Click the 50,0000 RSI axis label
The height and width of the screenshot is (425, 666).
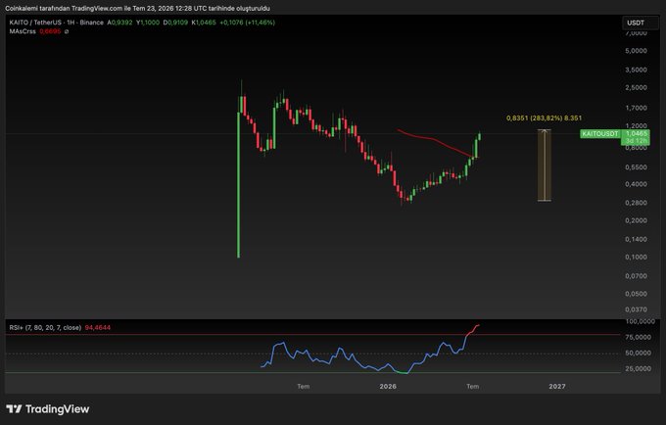tap(638, 353)
